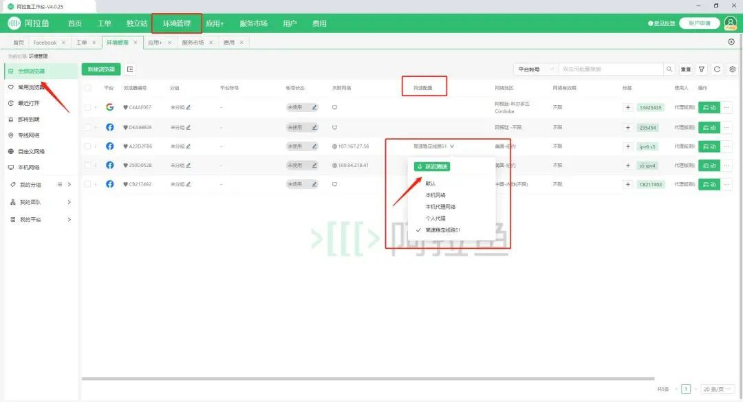The height and width of the screenshot is (402, 743).
Task: Expand 我的分组 in the sidebar
Action: [69, 185]
